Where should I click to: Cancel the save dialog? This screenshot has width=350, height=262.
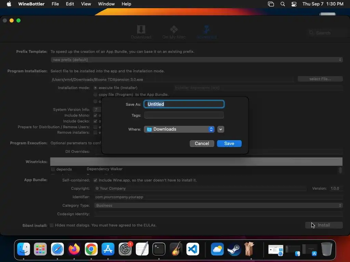point(202,144)
